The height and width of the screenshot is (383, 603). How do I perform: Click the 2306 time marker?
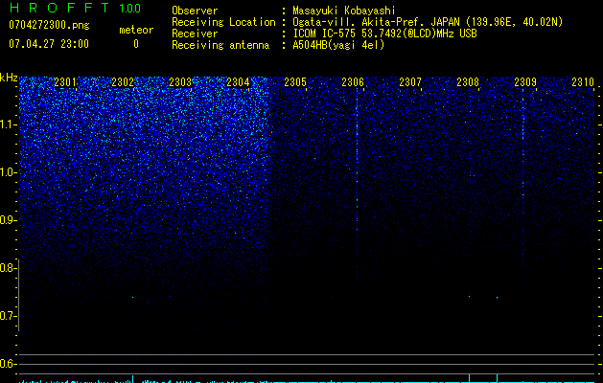click(x=353, y=82)
